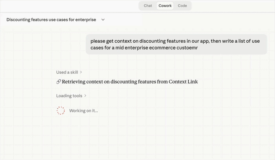This screenshot has width=275, height=160.
Task: Click the red dotted loading spinner
Action: (60, 111)
